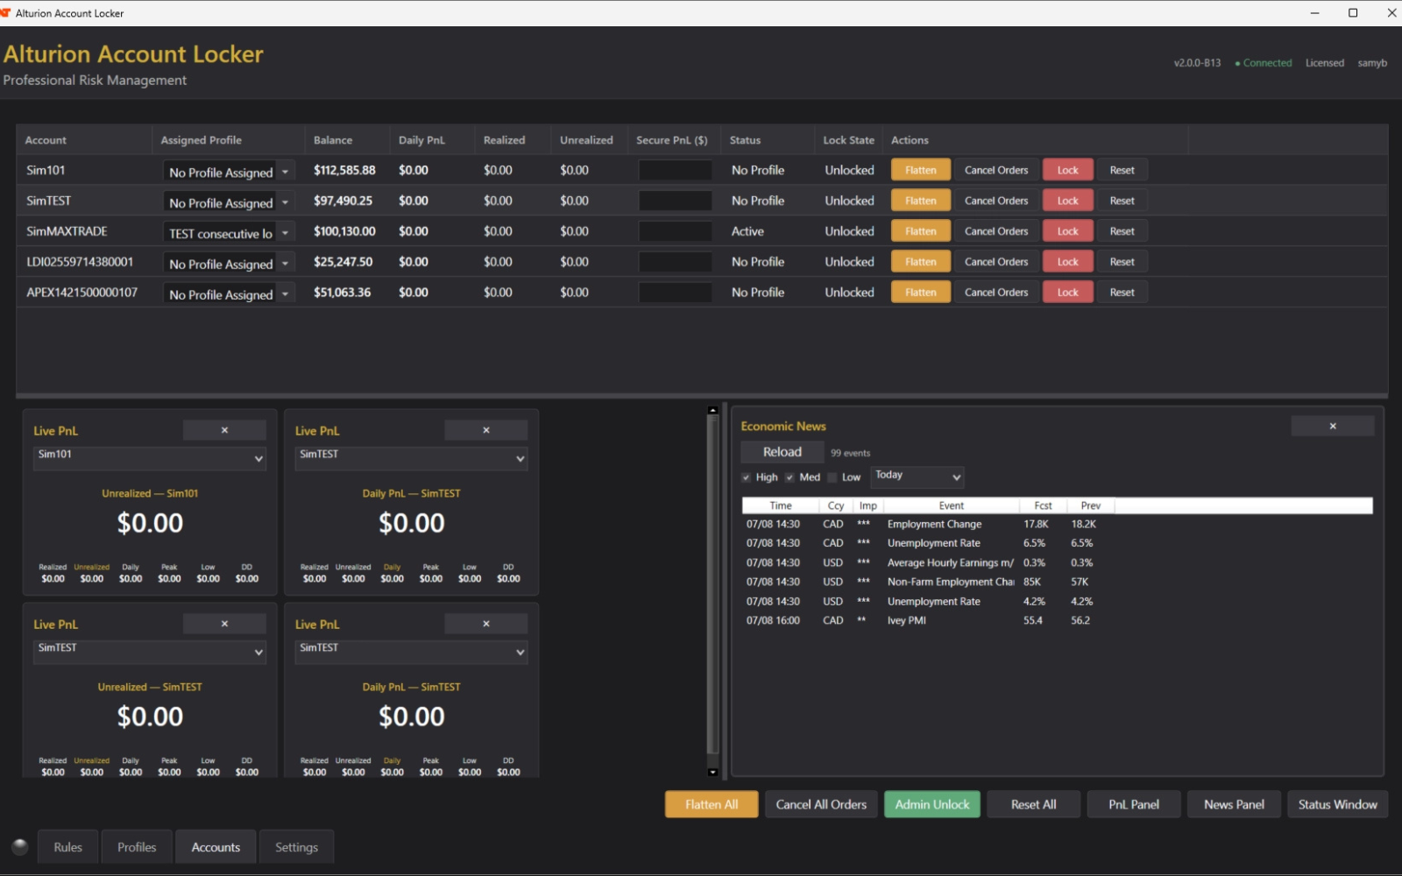This screenshot has height=876, width=1402.
Task: Click the Average Hourly Earnings event row
Action: click(1057, 562)
